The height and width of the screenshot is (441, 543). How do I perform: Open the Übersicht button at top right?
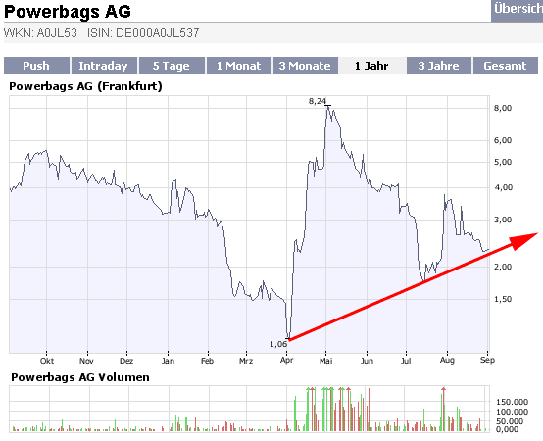[x=518, y=10]
